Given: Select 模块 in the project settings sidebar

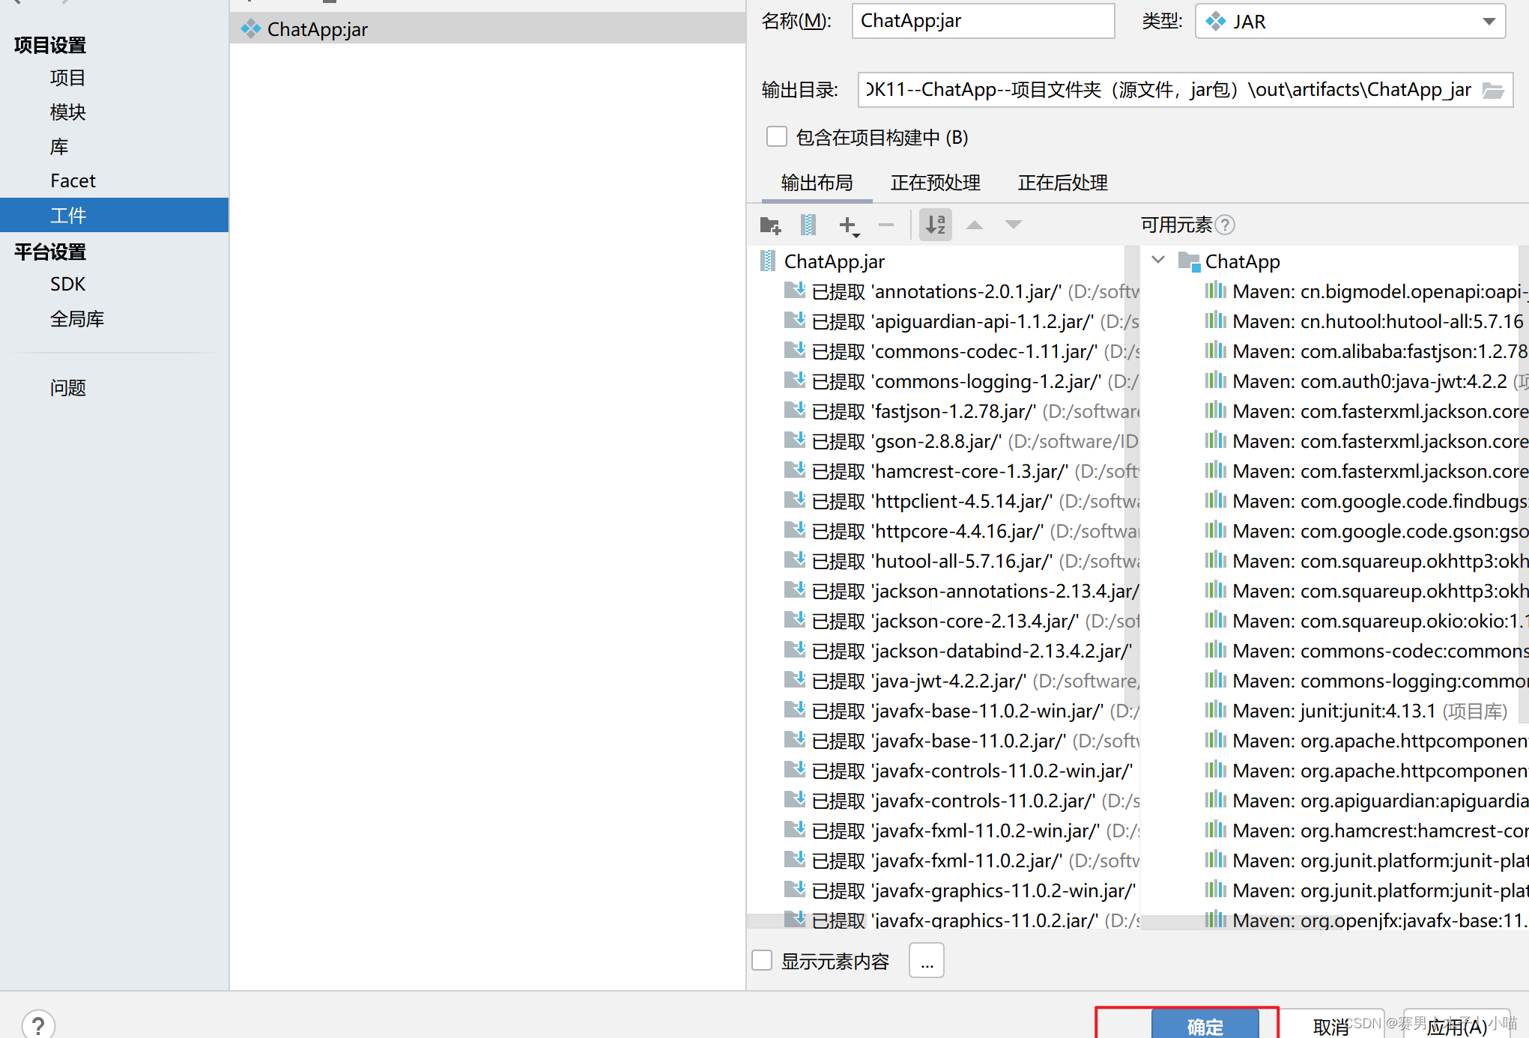Looking at the screenshot, I should [68, 112].
